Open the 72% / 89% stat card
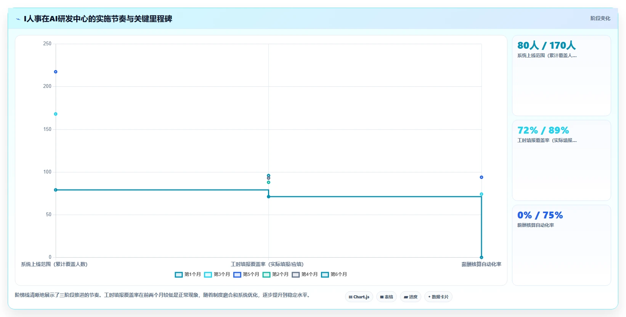Image resolution: width=626 pixels, height=317 pixels. [x=562, y=161]
